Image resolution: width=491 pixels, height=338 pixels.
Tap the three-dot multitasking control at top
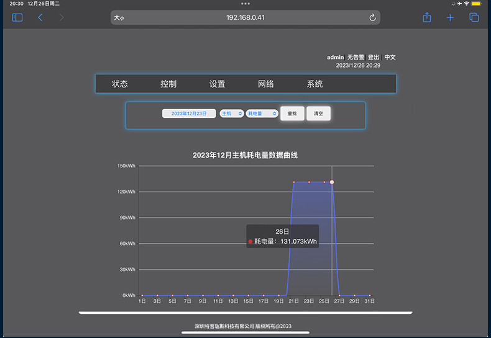[x=245, y=4]
